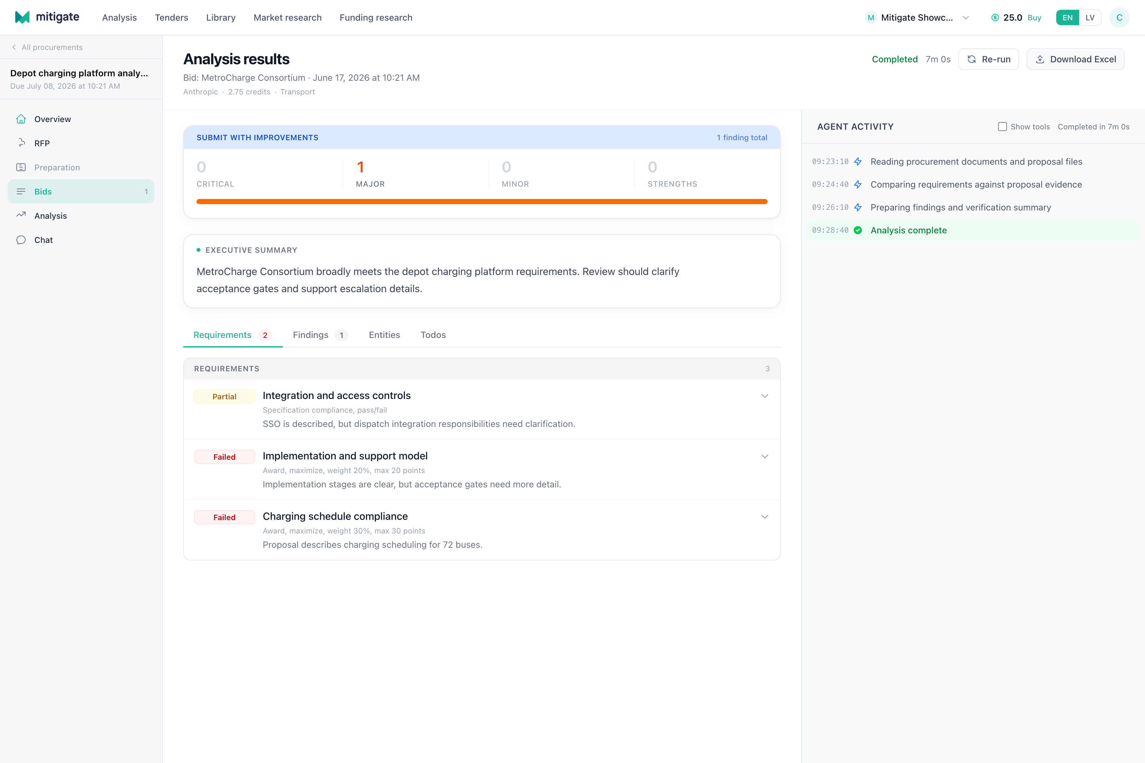Switch to the Entities tab
Viewport: 1145px width, 763px height.
pyautogui.click(x=384, y=335)
